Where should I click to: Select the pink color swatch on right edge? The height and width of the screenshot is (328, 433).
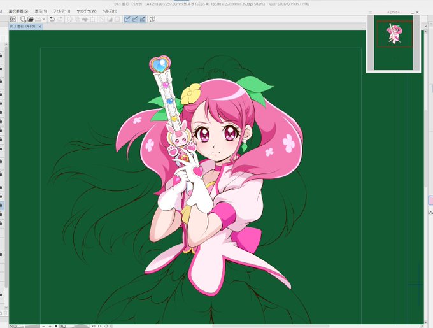(x=431, y=201)
